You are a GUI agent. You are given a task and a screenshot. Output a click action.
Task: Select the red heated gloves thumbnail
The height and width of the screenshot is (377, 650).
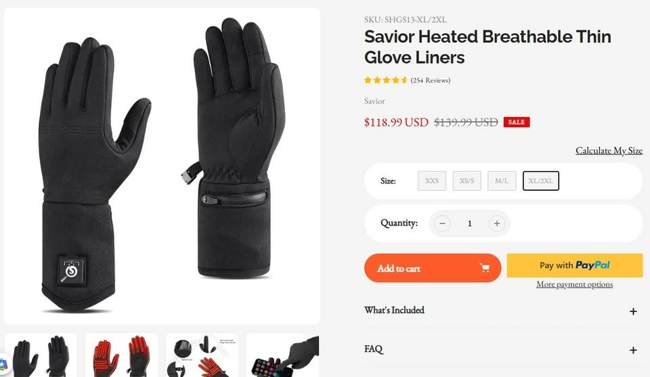click(x=121, y=355)
